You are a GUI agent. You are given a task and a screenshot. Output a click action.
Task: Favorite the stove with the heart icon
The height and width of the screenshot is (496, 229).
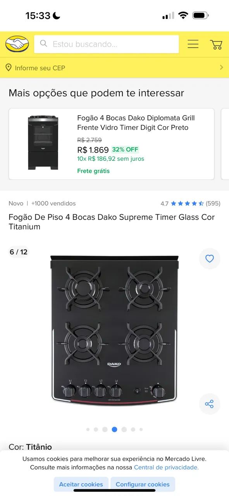click(210, 258)
